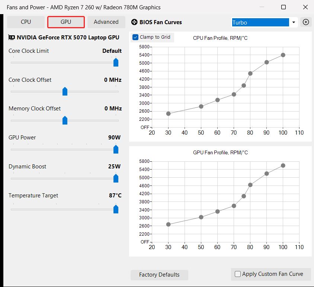The image size is (314, 287).
Task: Click the Core Clock Limit slider handle
Action: (116, 62)
